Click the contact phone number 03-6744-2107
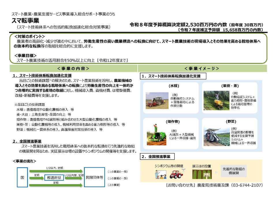This screenshot has width=277, height=198. click(247, 185)
